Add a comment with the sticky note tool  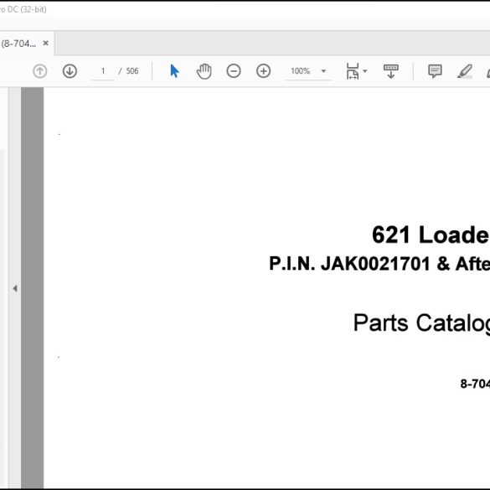435,71
